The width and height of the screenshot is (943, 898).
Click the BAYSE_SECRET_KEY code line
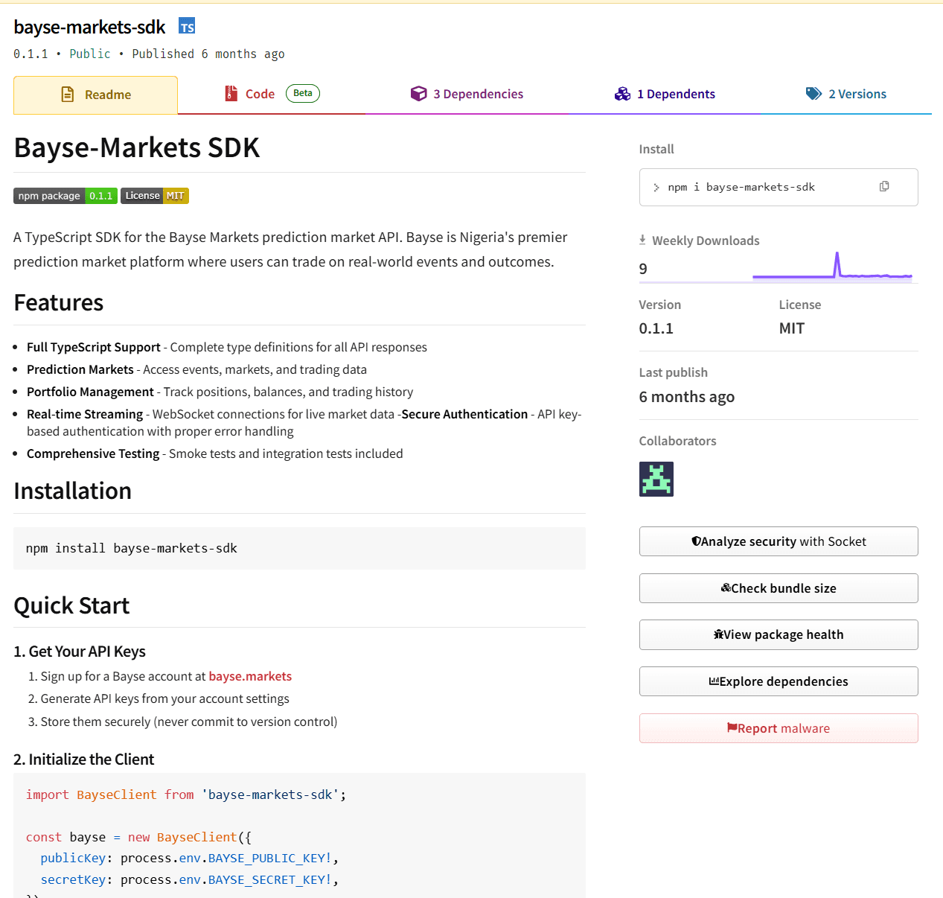pos(190,879)
